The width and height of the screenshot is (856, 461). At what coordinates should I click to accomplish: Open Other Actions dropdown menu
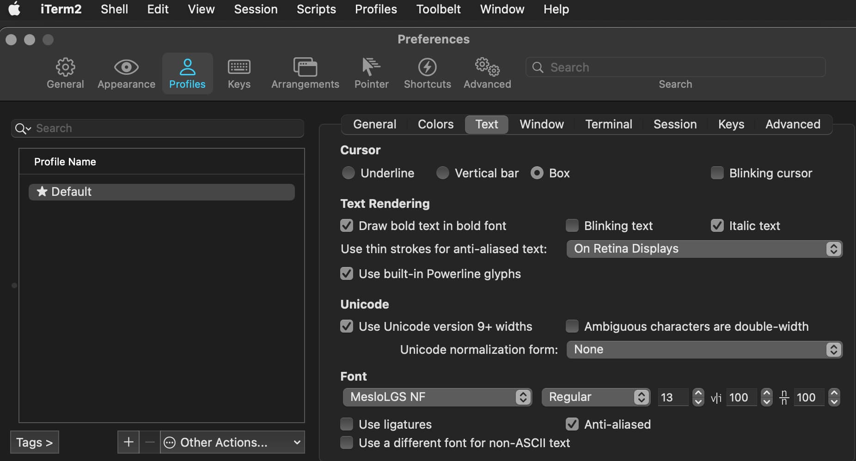point(232,442)
